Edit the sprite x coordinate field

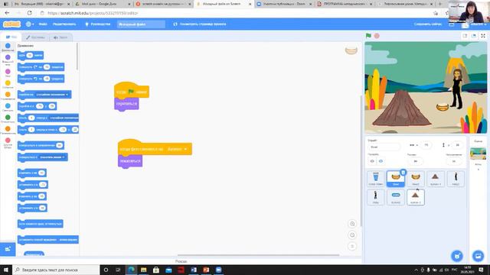click(x=426, y=145)
